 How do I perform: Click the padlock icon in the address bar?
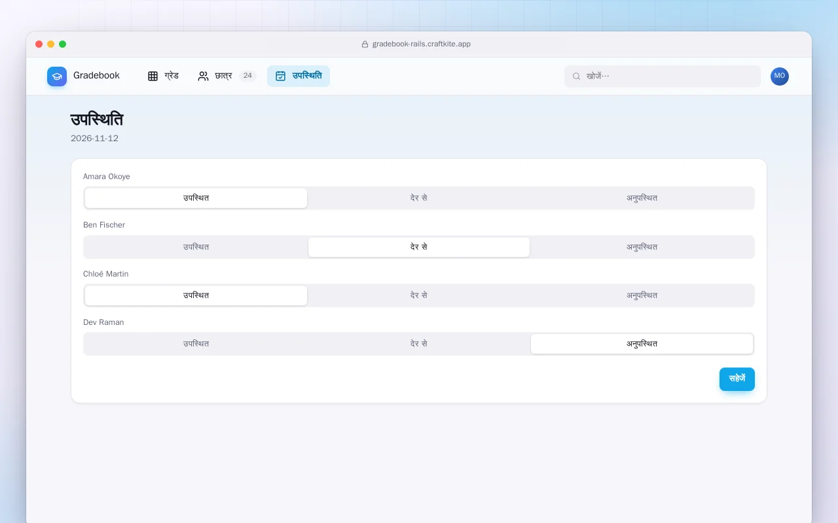point(365,44)
